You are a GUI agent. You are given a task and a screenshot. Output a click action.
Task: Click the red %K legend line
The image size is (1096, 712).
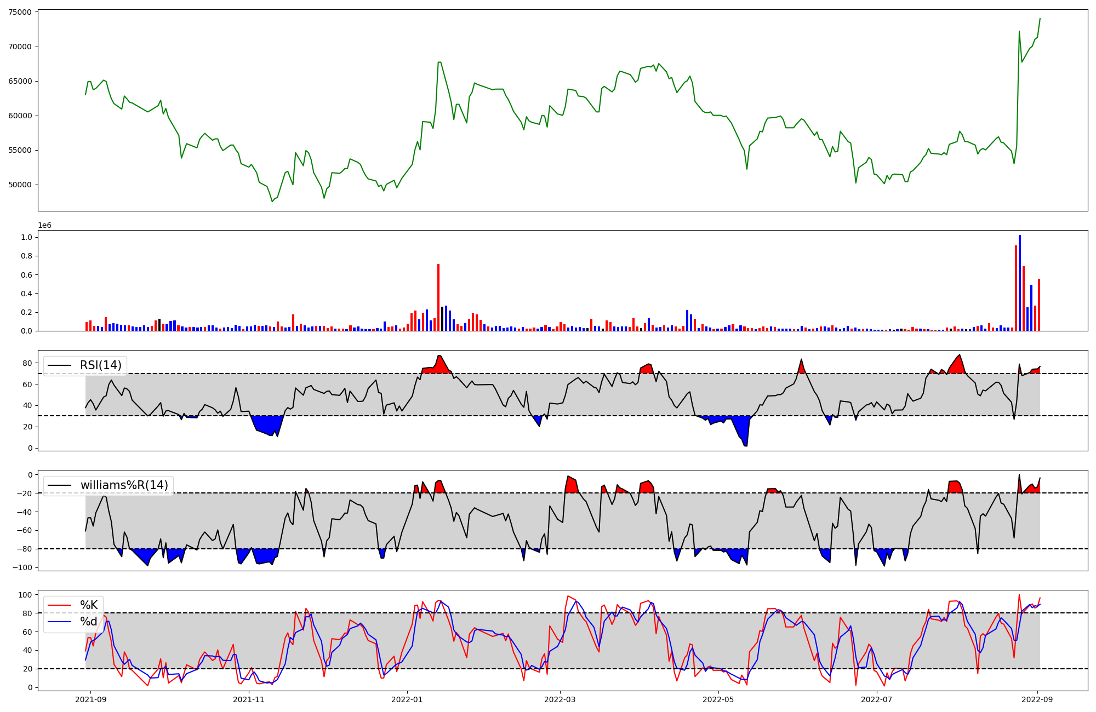pyautogui.click(x=59, y=605)
